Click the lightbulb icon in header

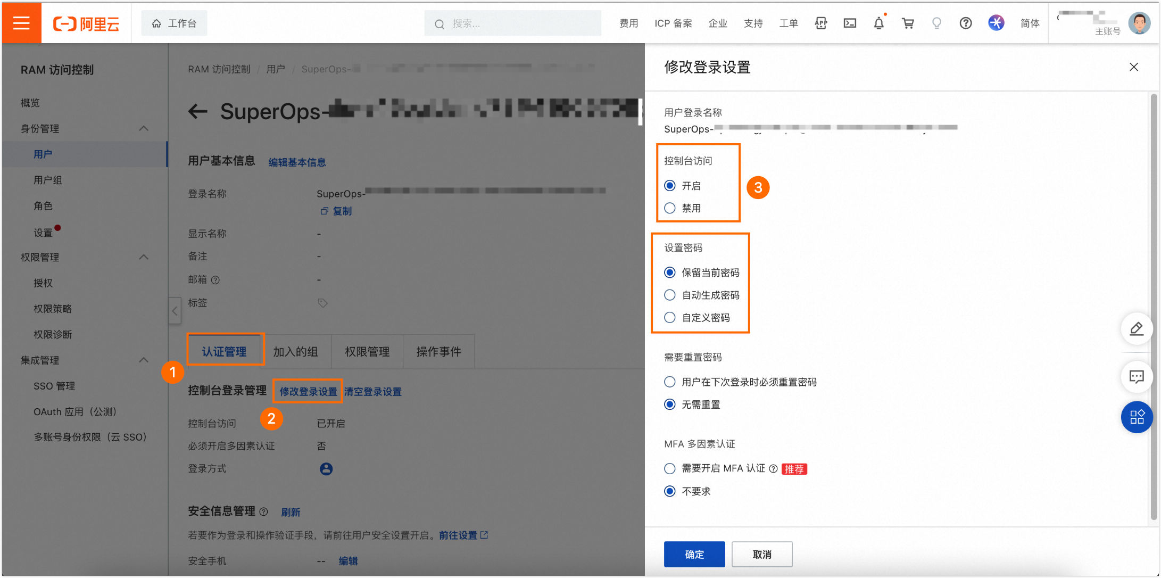pyautogui.click(x=936, y=23)
